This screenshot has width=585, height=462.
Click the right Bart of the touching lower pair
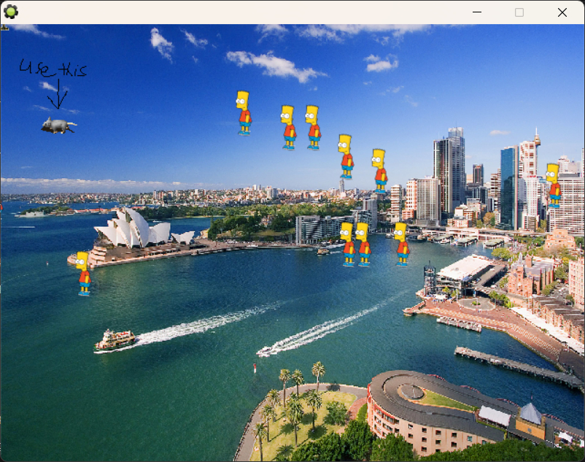pos(363,244)
